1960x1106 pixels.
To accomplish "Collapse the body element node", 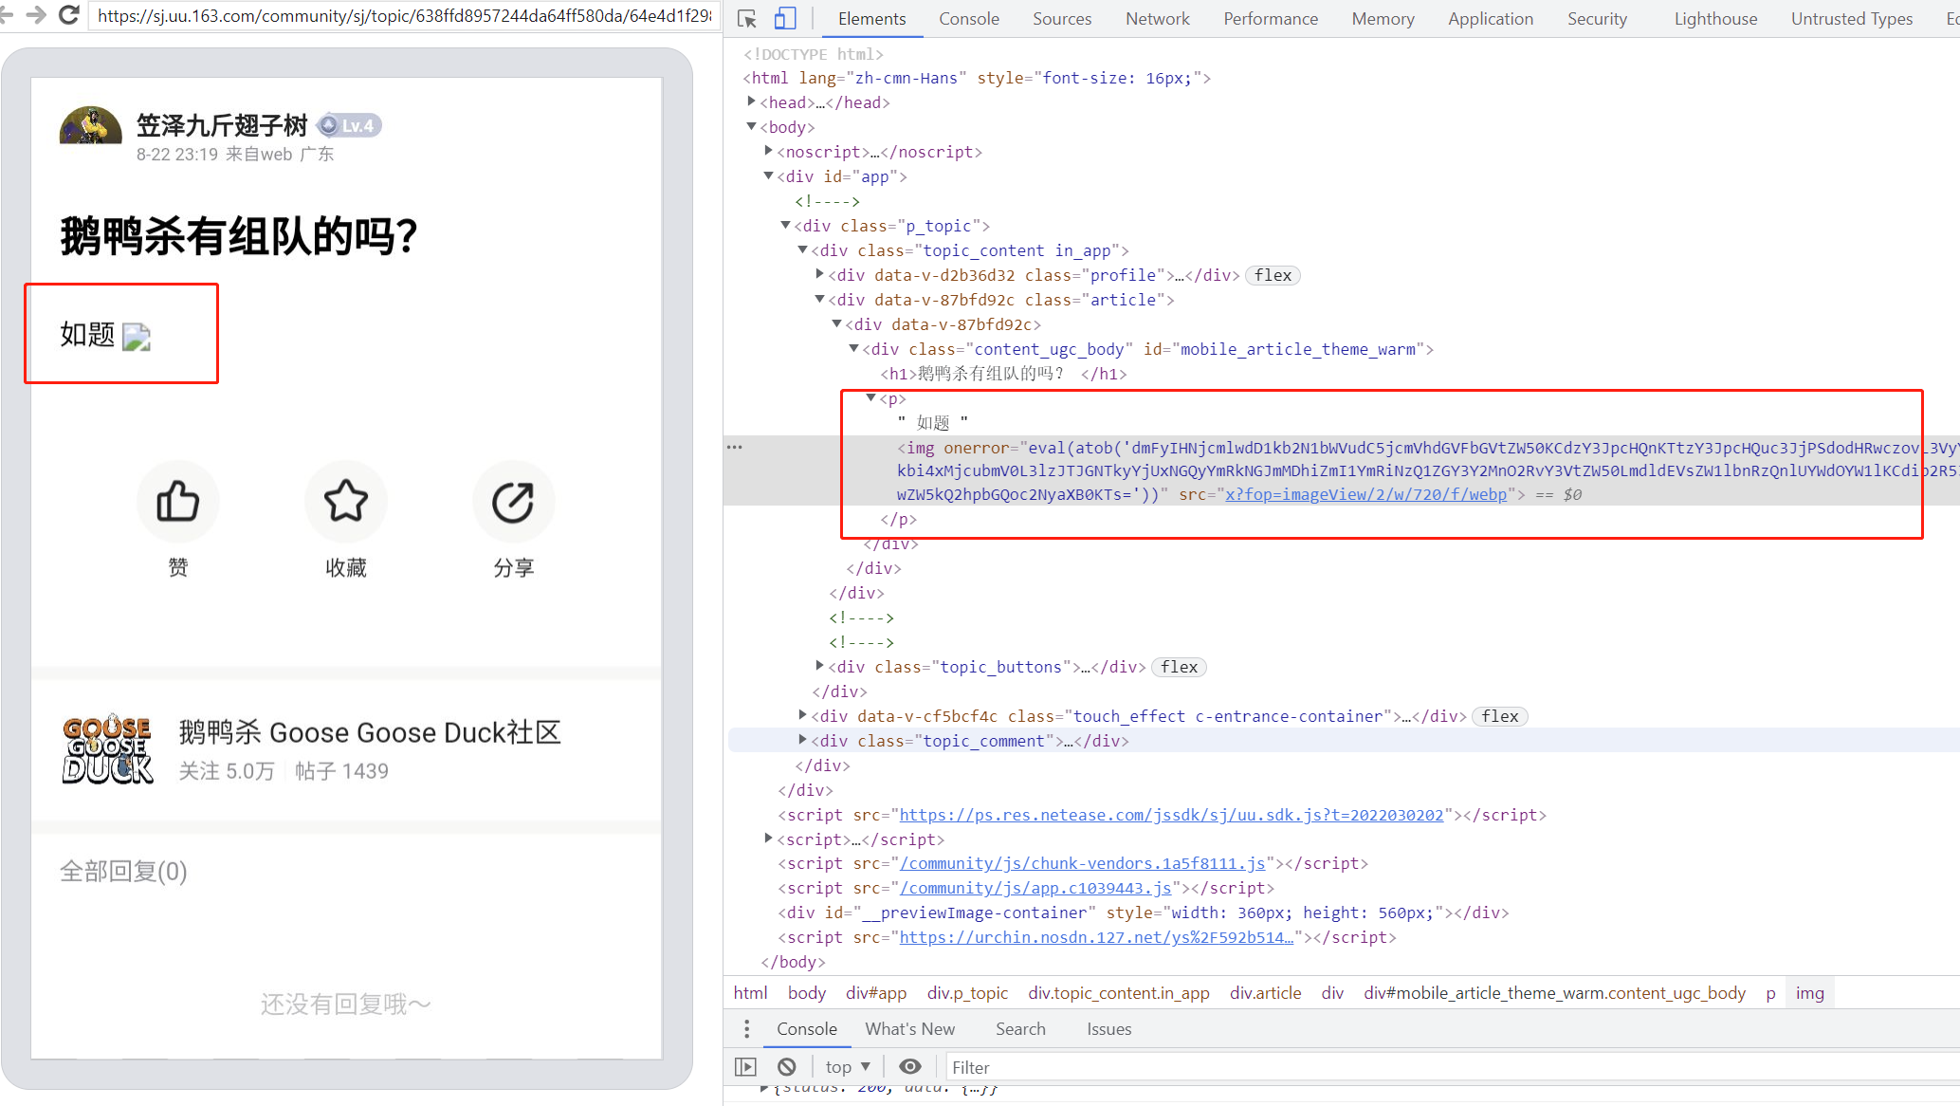I will click(751, 126).
